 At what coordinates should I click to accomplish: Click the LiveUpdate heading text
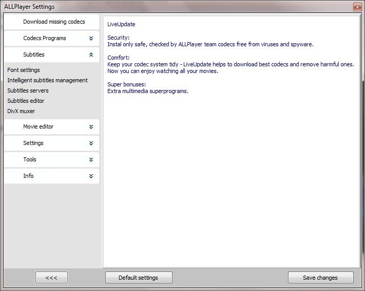(x=121, y=24)
